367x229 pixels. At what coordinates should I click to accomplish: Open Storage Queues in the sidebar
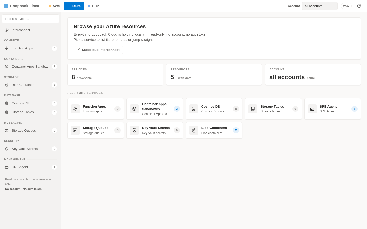coord(31,131)
